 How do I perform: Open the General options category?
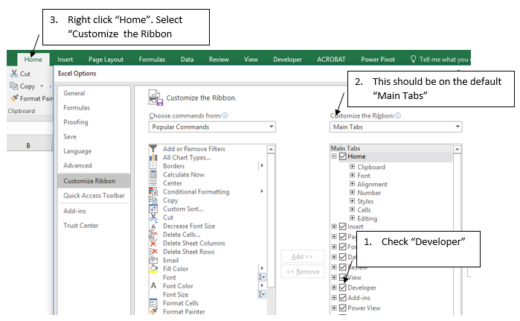(74, 93)
